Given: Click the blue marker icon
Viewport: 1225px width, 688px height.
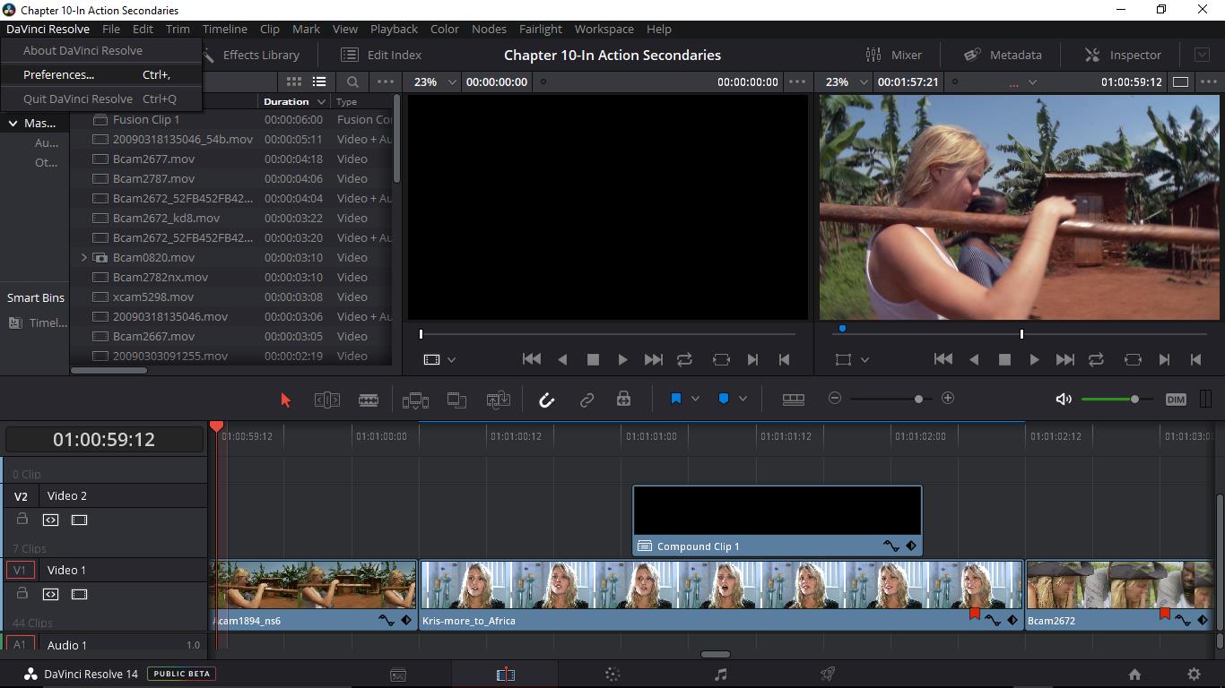Looking at the screenshot, I should tap(724, 399).
